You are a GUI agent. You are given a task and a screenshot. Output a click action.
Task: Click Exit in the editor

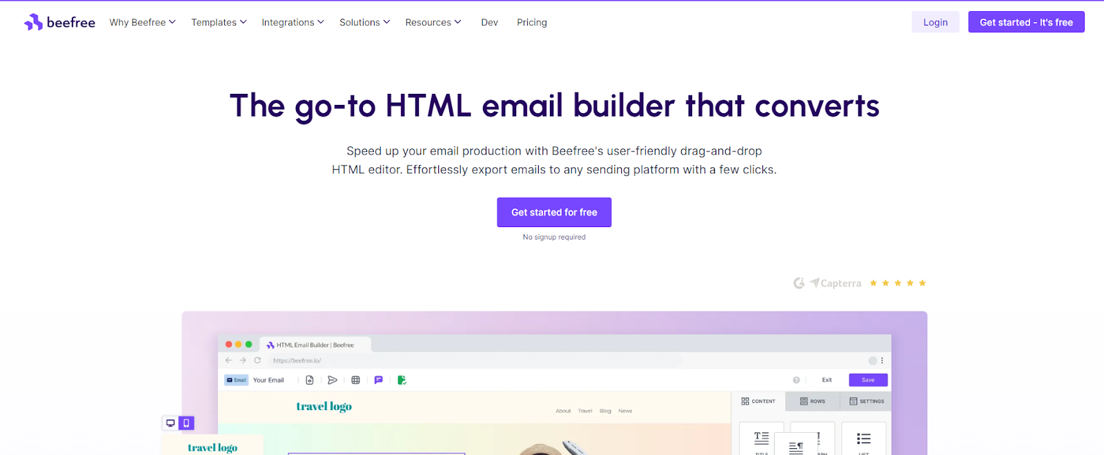tap(827, 380)
